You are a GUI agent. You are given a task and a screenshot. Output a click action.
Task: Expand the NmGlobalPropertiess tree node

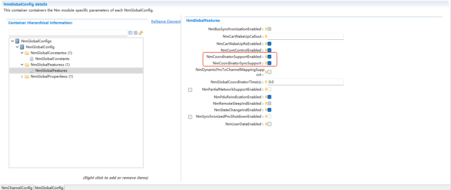coord(22,76)
